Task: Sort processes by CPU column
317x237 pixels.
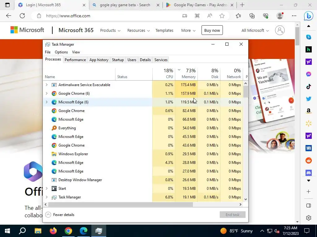Action: pos(164,73)
